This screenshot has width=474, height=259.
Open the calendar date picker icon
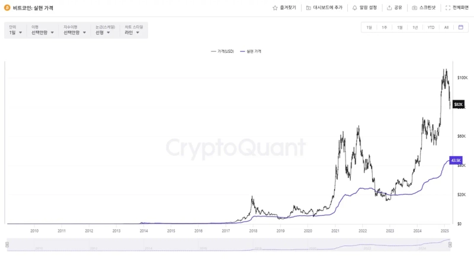460,27
